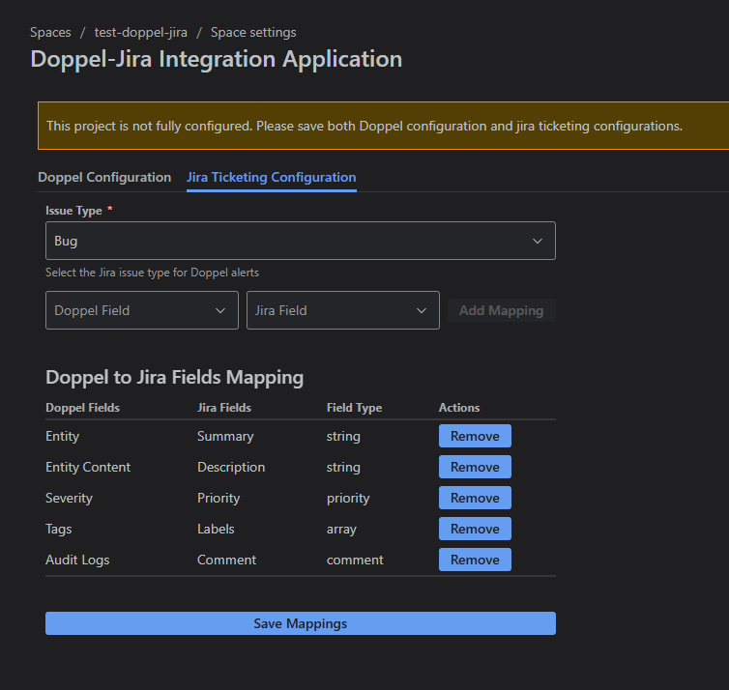The height and width of the screenshot is (690, 729).
Task: Open Space settings breadcrumb
Action: coord(253,33)
